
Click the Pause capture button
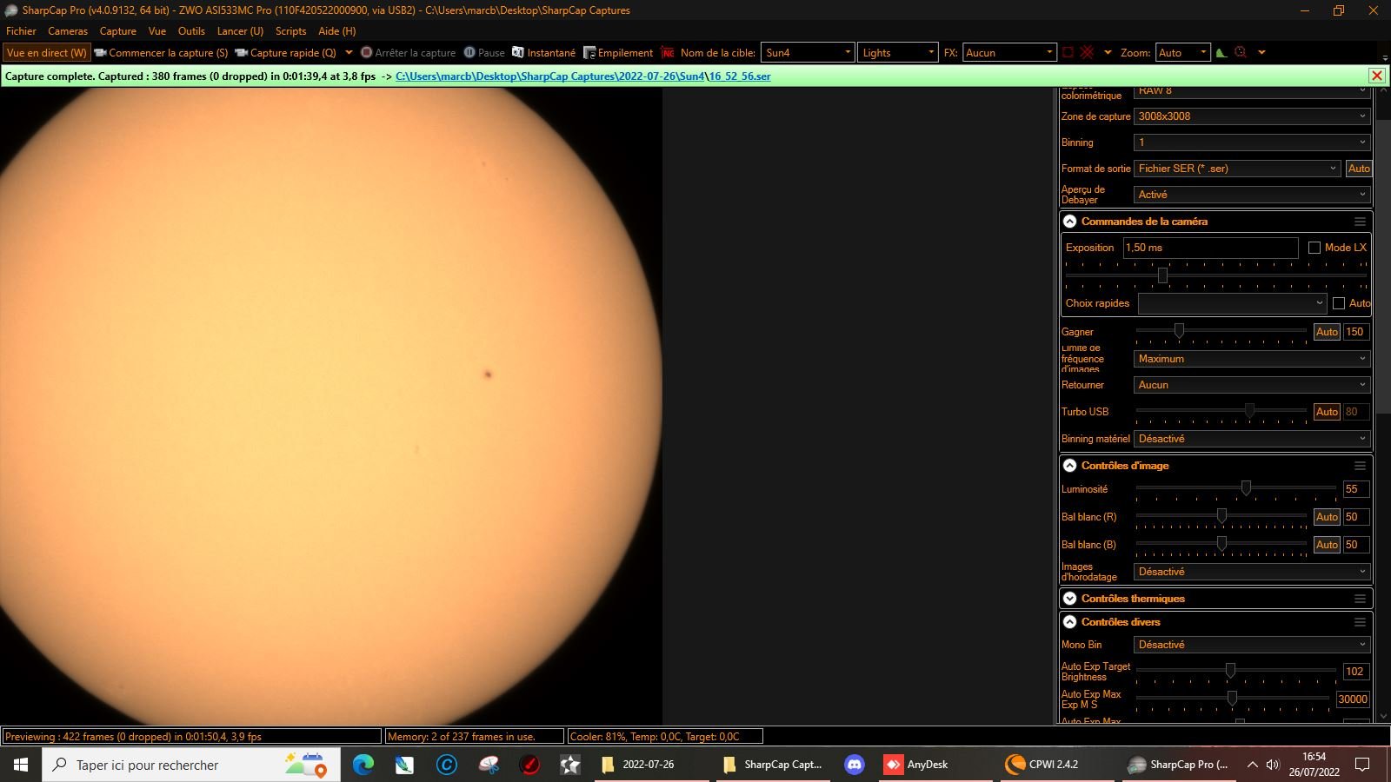coord(484,53)
